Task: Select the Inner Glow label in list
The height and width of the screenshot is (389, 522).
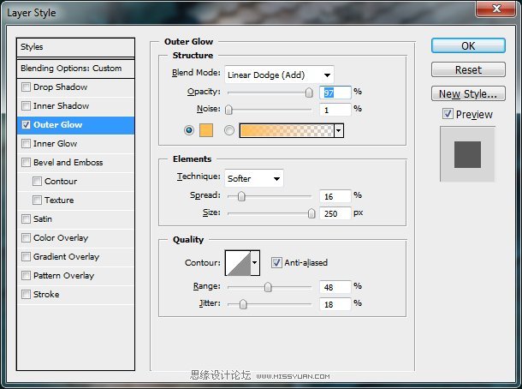Action: 56,144
